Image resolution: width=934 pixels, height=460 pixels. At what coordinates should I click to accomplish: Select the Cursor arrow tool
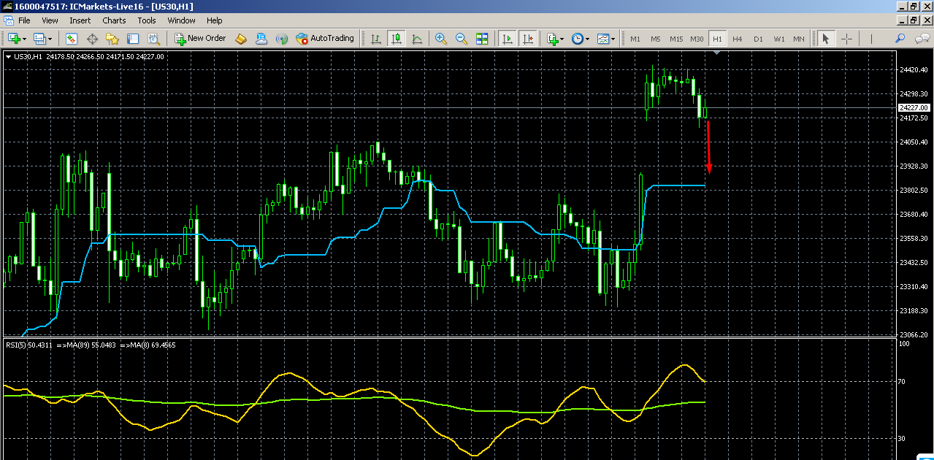point(826,39)
